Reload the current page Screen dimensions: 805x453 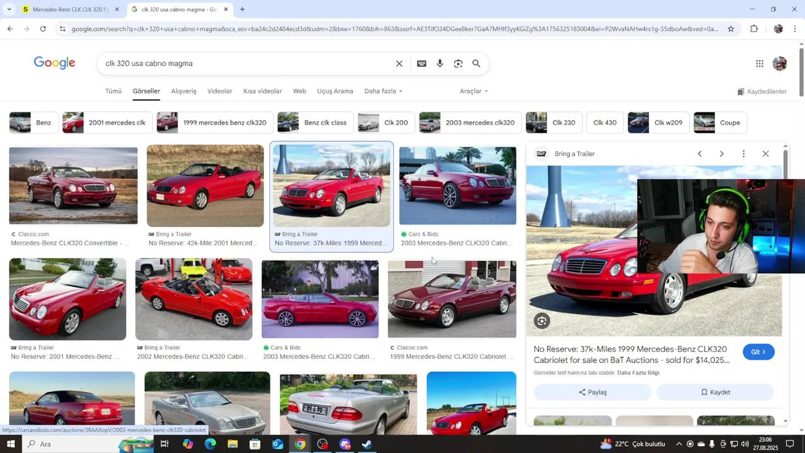[43, 29]
